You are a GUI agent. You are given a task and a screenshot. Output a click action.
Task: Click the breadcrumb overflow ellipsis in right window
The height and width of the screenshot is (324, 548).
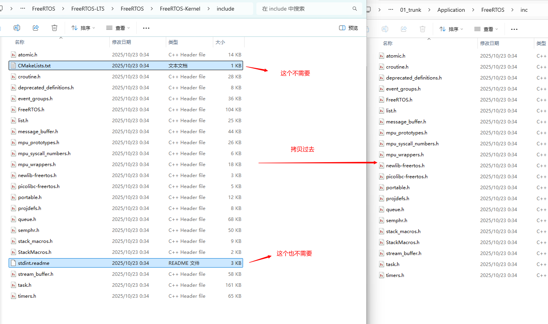pos(391,10)
